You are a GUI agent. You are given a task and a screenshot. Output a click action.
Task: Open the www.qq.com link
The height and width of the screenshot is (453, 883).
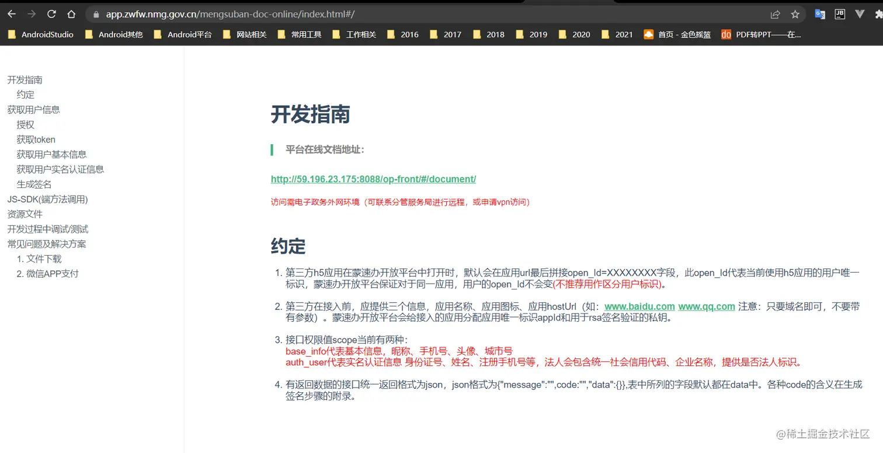pyautogui.click(x=707, y=306)
